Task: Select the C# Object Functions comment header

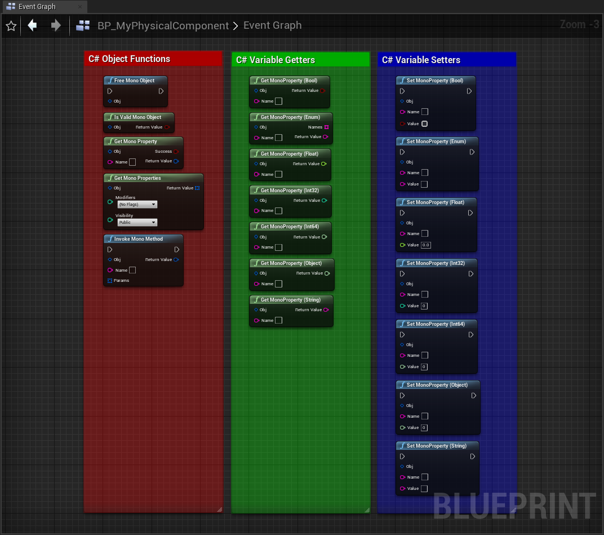Action: pos(153,59)
